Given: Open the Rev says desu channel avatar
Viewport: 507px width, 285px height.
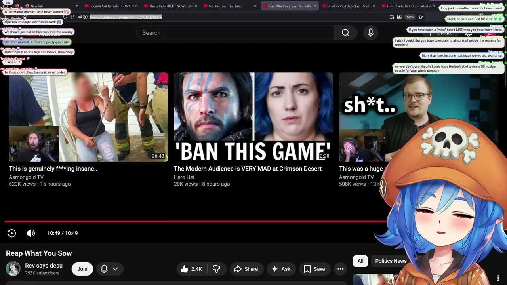Looking at the screenshot, I should tap(13, 269).
